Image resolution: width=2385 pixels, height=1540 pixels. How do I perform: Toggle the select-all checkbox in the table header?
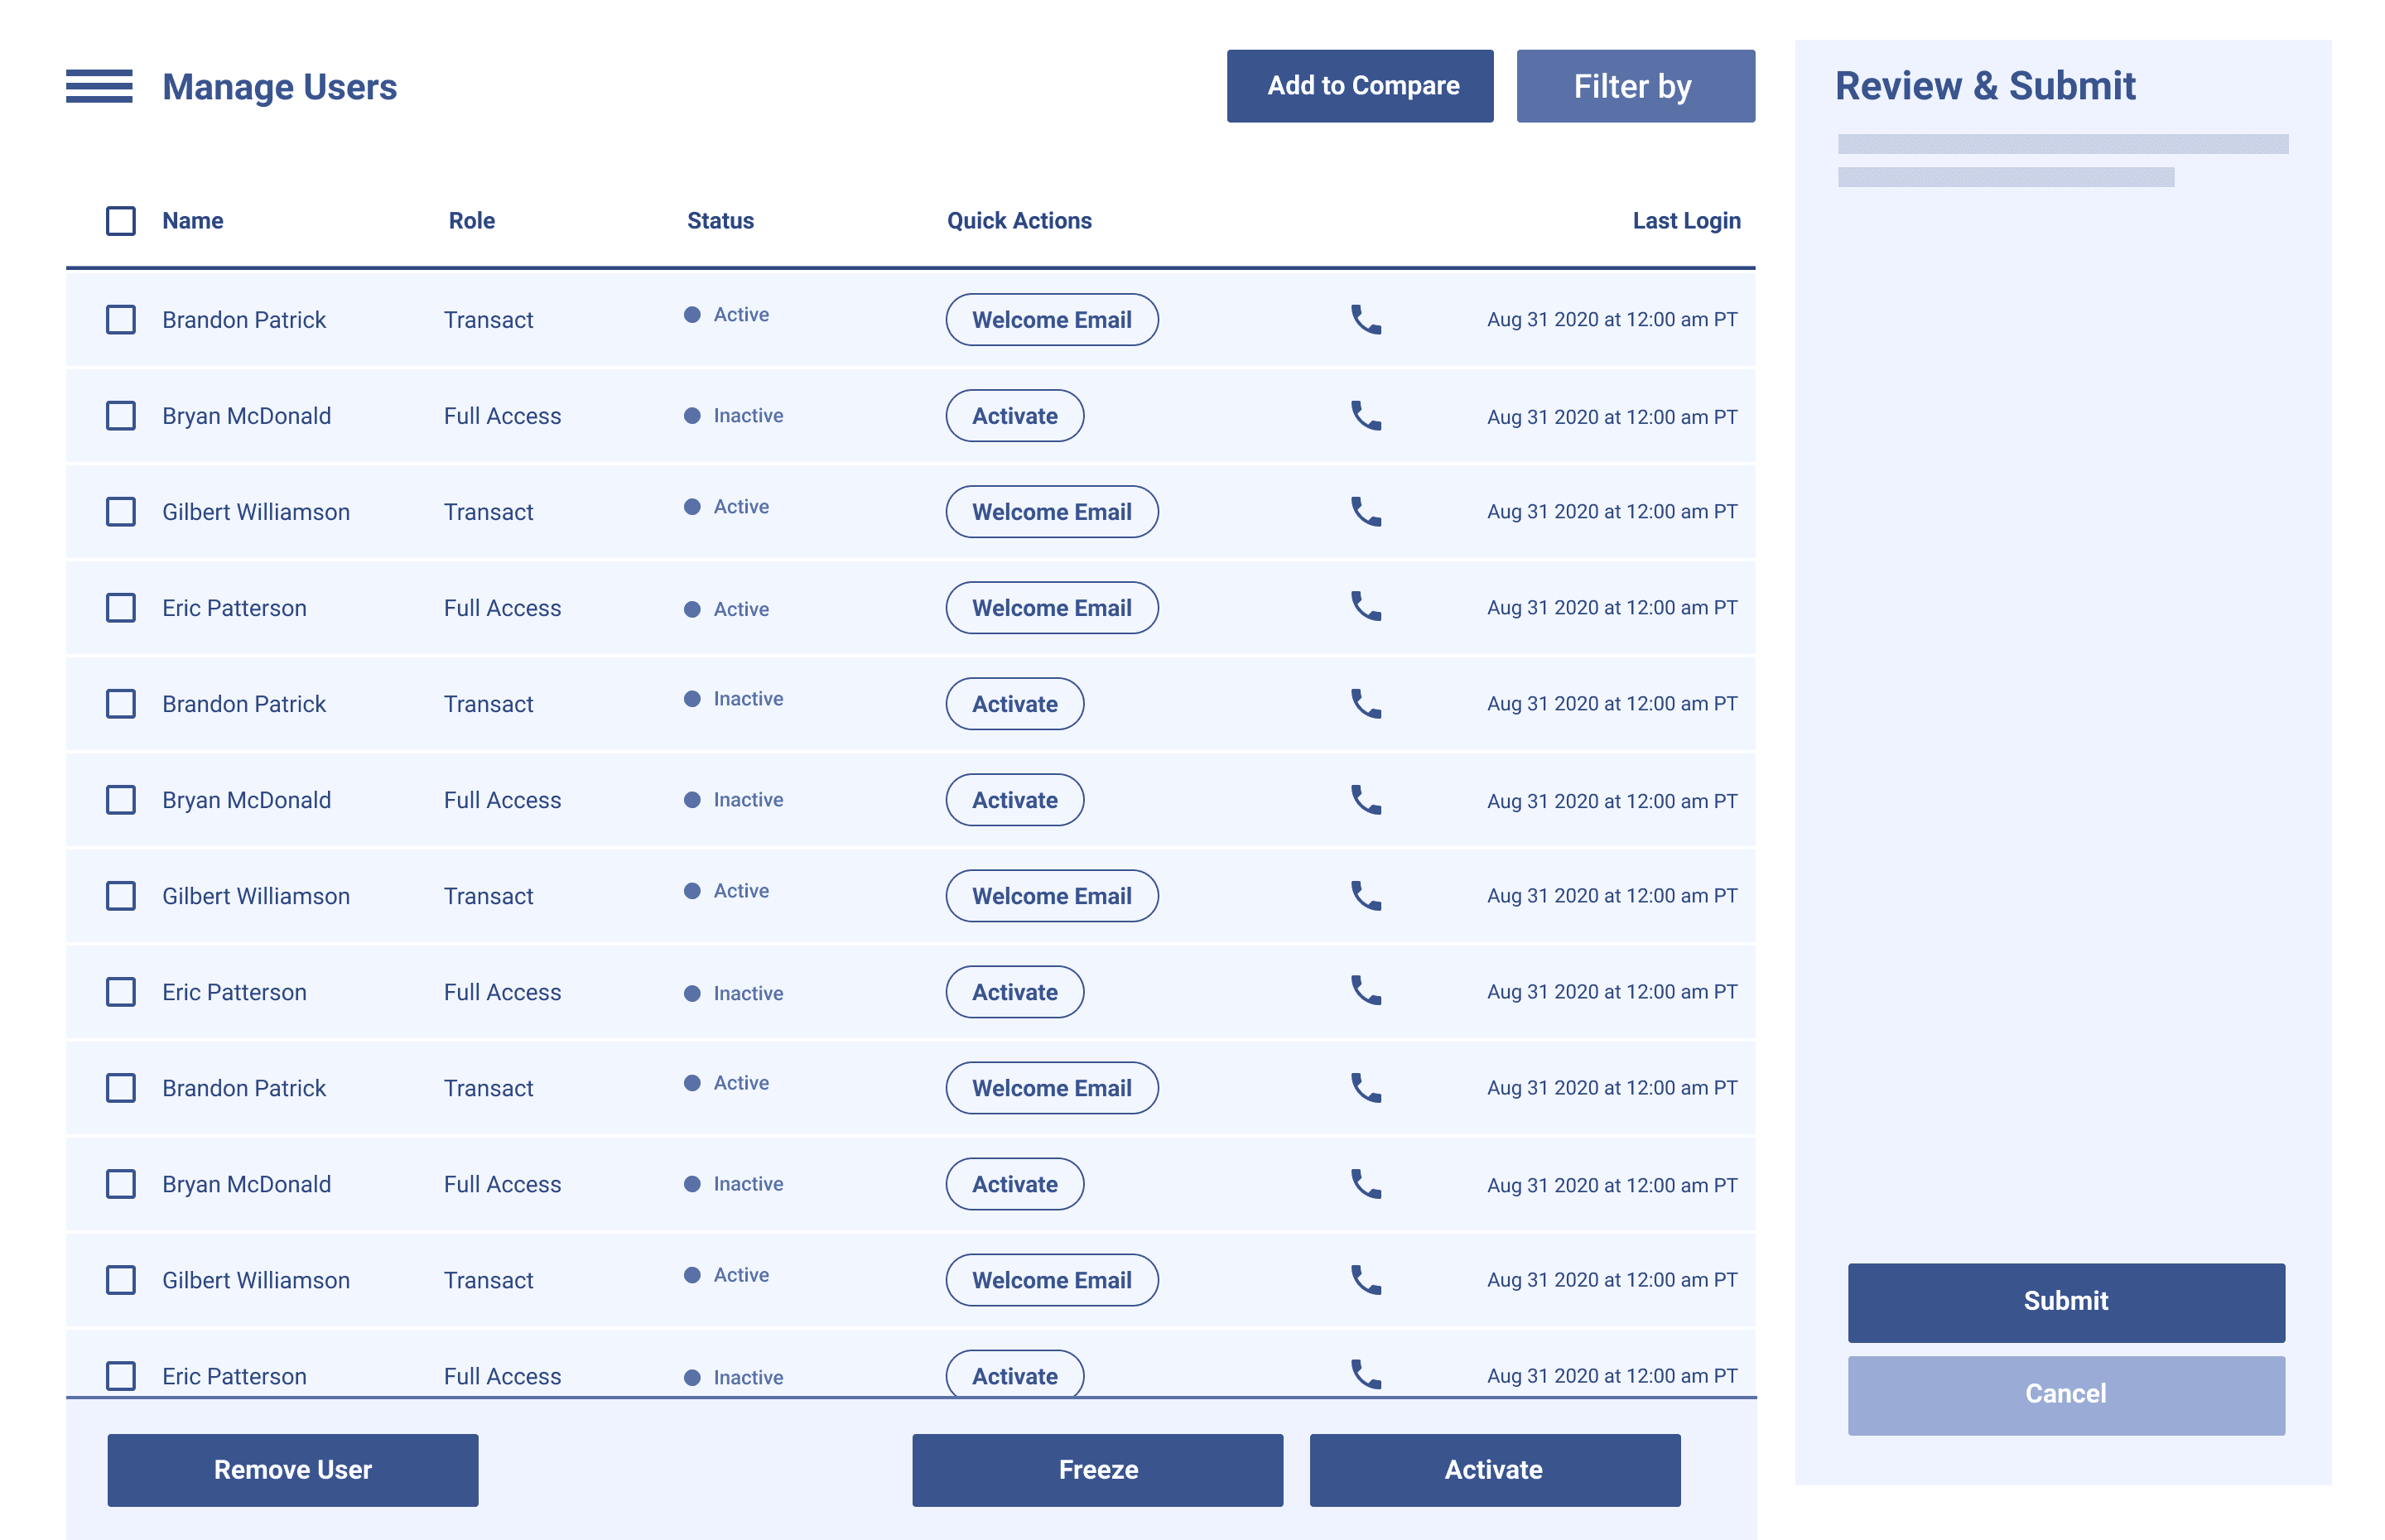[120, 220]
